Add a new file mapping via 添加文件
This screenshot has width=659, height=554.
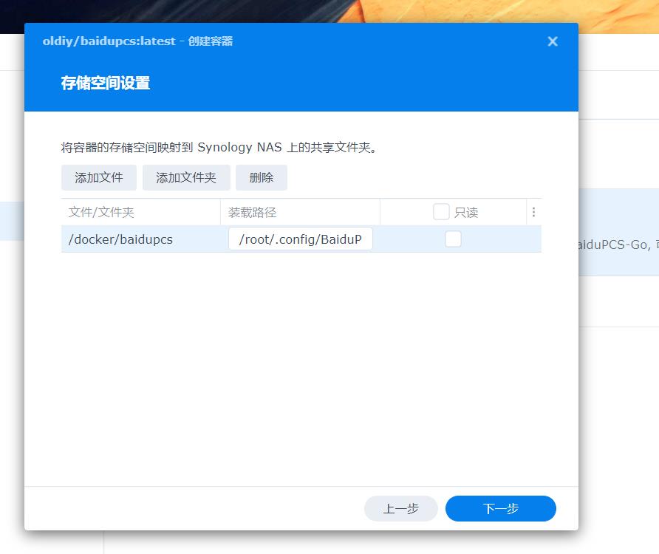(98, 177)
